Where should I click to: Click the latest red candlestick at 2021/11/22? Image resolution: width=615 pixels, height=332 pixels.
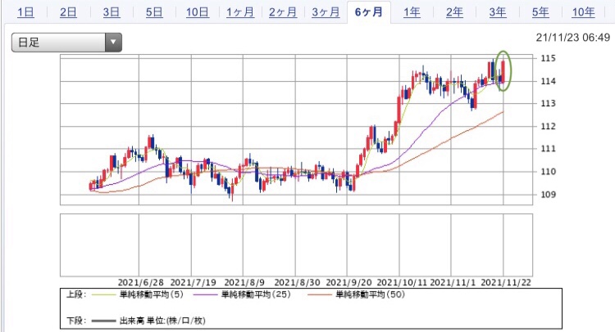pos(503,71)
